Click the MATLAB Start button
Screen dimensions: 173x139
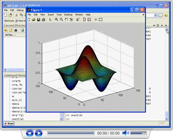[x=9, y=123]
